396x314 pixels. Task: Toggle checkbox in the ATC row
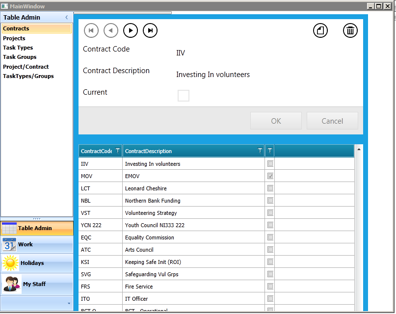pos(270,250)
